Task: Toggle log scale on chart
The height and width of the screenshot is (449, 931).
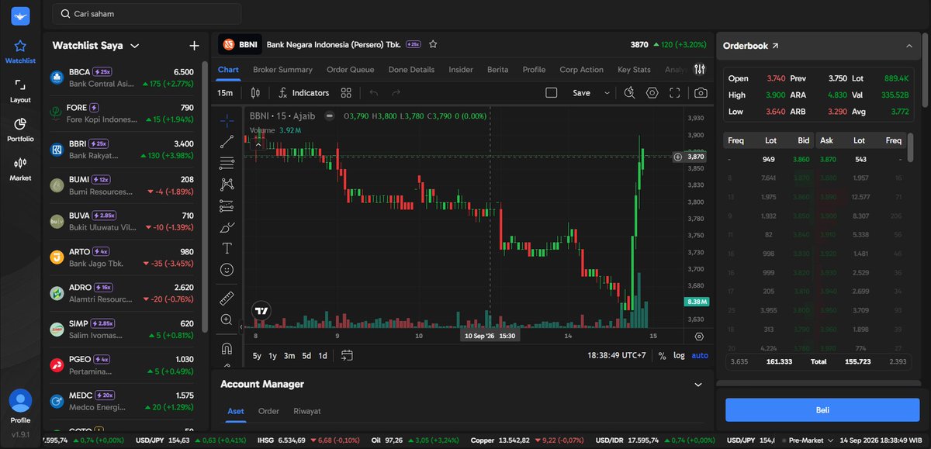Action: tap(679, 355)
